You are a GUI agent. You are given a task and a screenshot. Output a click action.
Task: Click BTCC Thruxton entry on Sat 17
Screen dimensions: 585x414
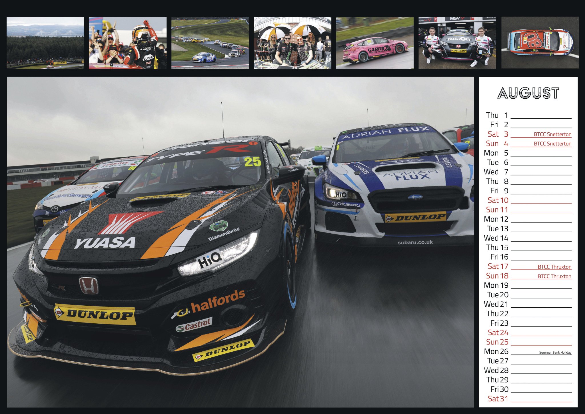coord(554,267)
